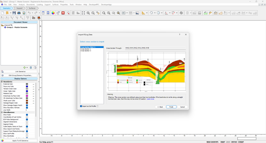Click the cross section preview image

pos(146,72)
